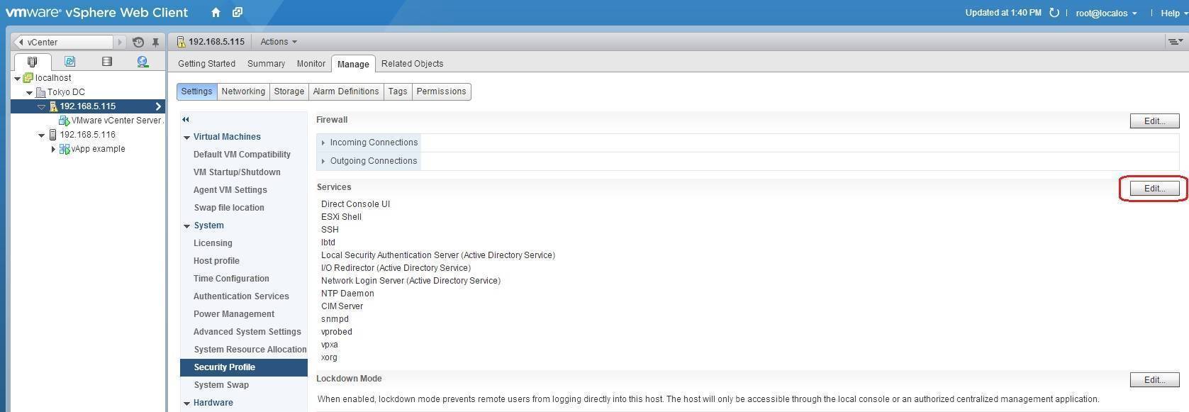The image size is (1189, 412).
Task: Collapse the 192.168.5.116 host node
Action: (x=41, y=135)
